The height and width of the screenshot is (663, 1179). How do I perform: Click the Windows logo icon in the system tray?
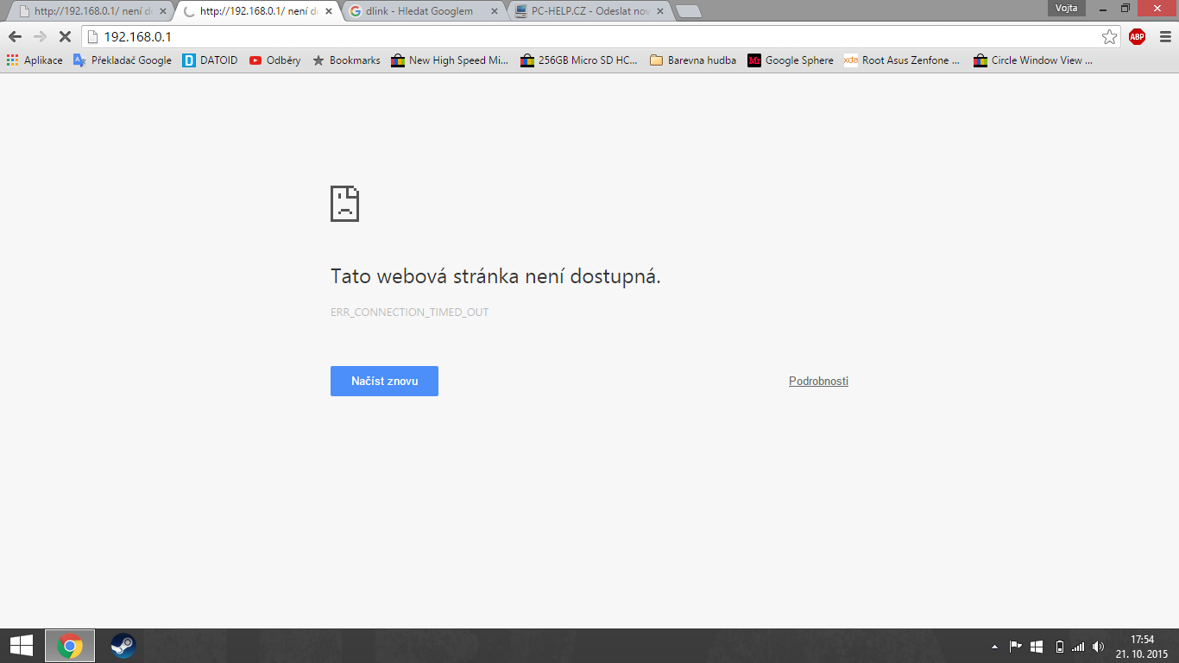[1037, 646]
